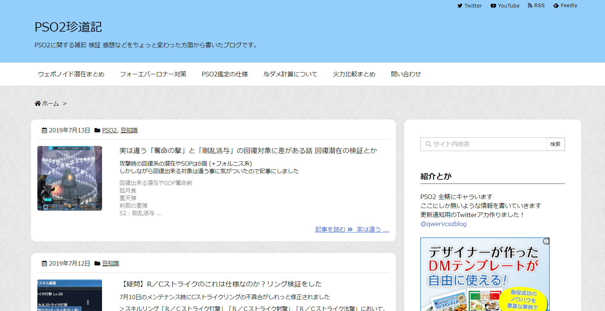The width and height of the screenshot is (605, 311).
Task: Open the PSO2鑑定の仕様 menu item
Action: coord(225,74)
